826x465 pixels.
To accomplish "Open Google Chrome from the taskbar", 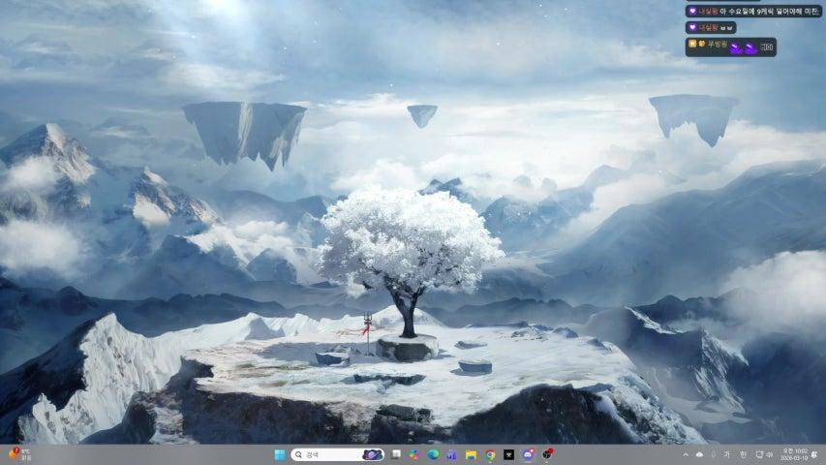I will click(x=490, y=454).
